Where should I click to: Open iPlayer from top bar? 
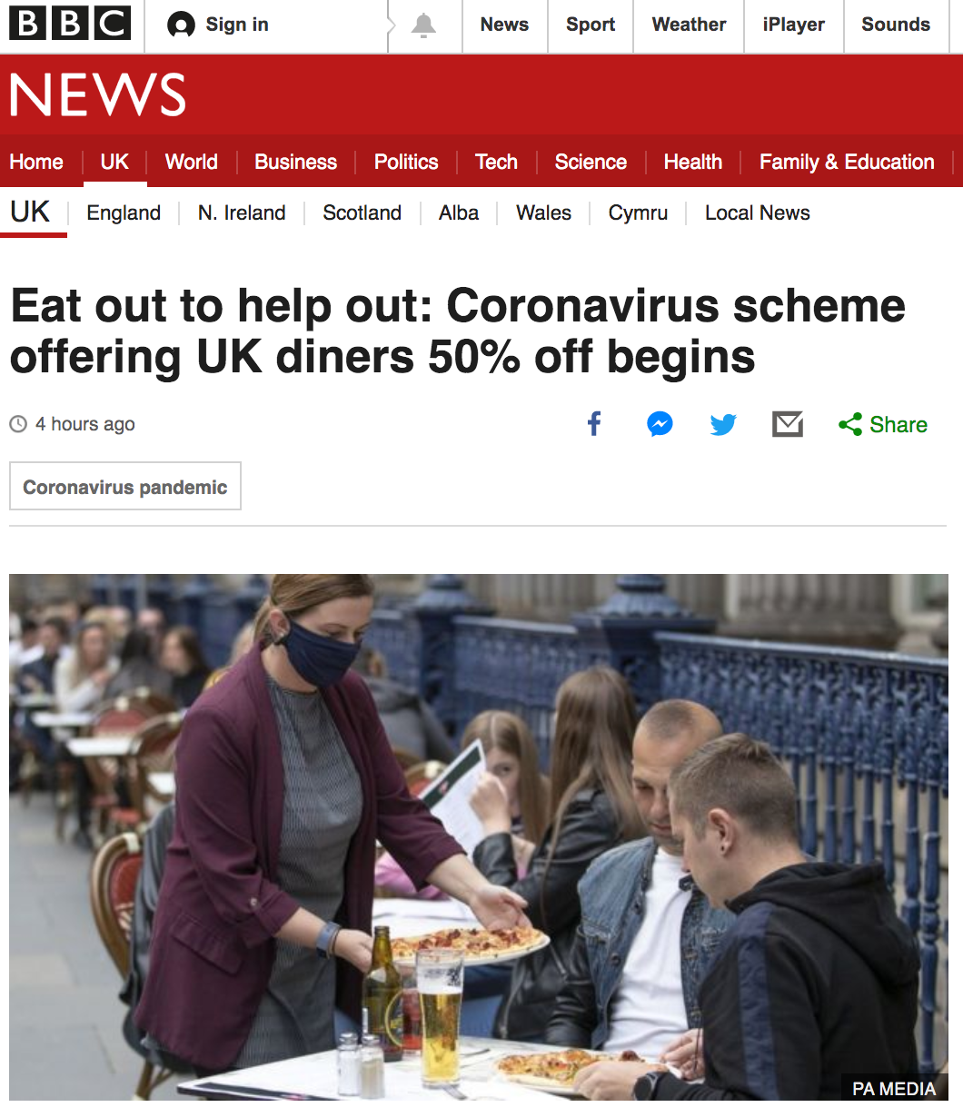pyautogui.click(x=794, y=25)
